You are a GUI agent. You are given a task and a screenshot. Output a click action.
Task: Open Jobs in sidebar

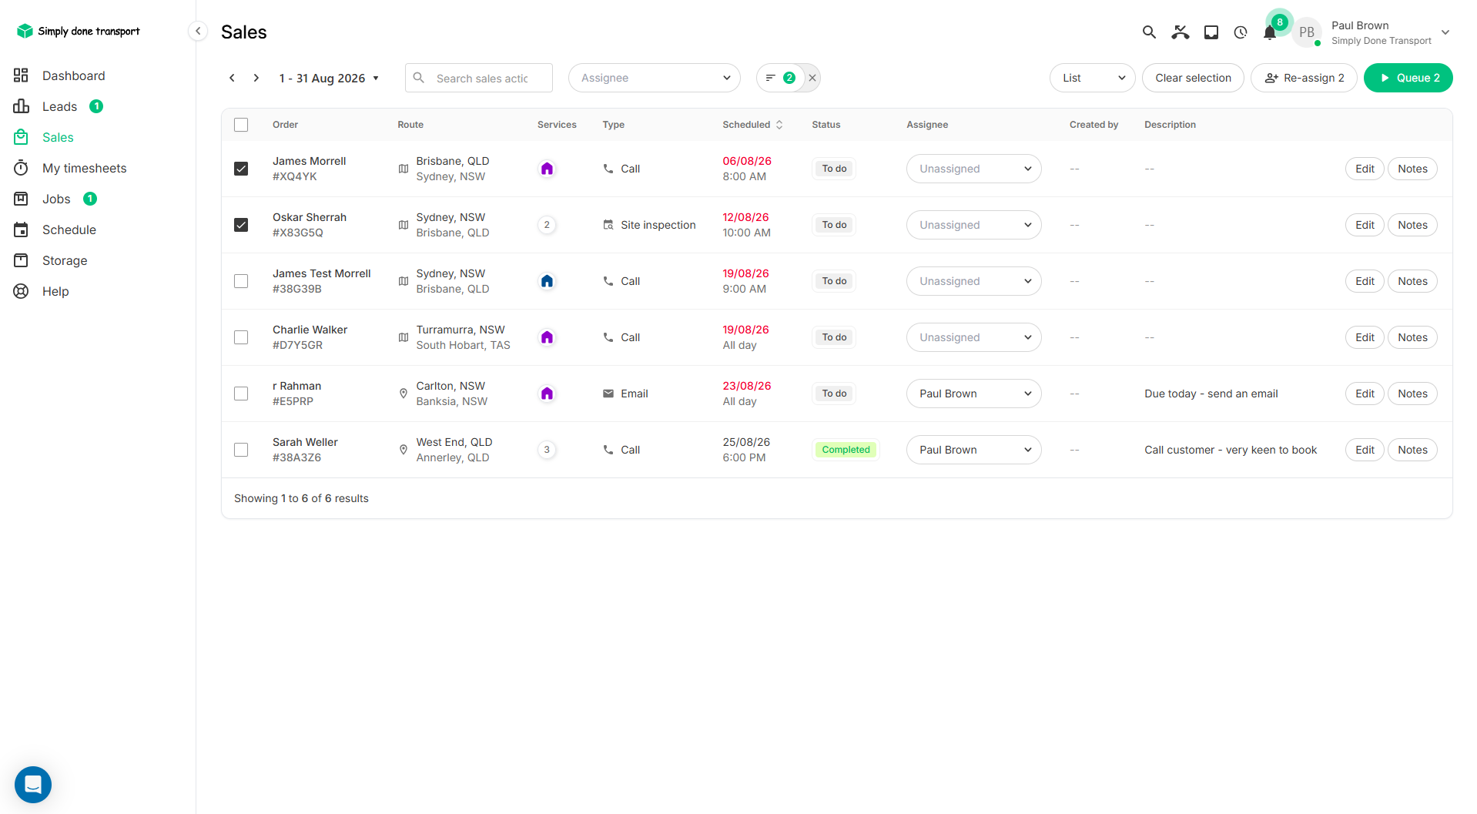click(56, 199)
